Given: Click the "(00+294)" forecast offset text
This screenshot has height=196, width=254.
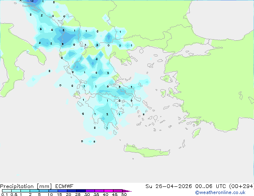Looking at the screenshot, I should [x=241, y=186].
